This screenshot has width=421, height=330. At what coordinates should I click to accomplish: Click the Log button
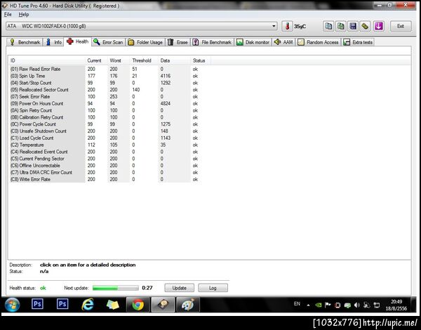pyautogui.click(x=213, y=288)
